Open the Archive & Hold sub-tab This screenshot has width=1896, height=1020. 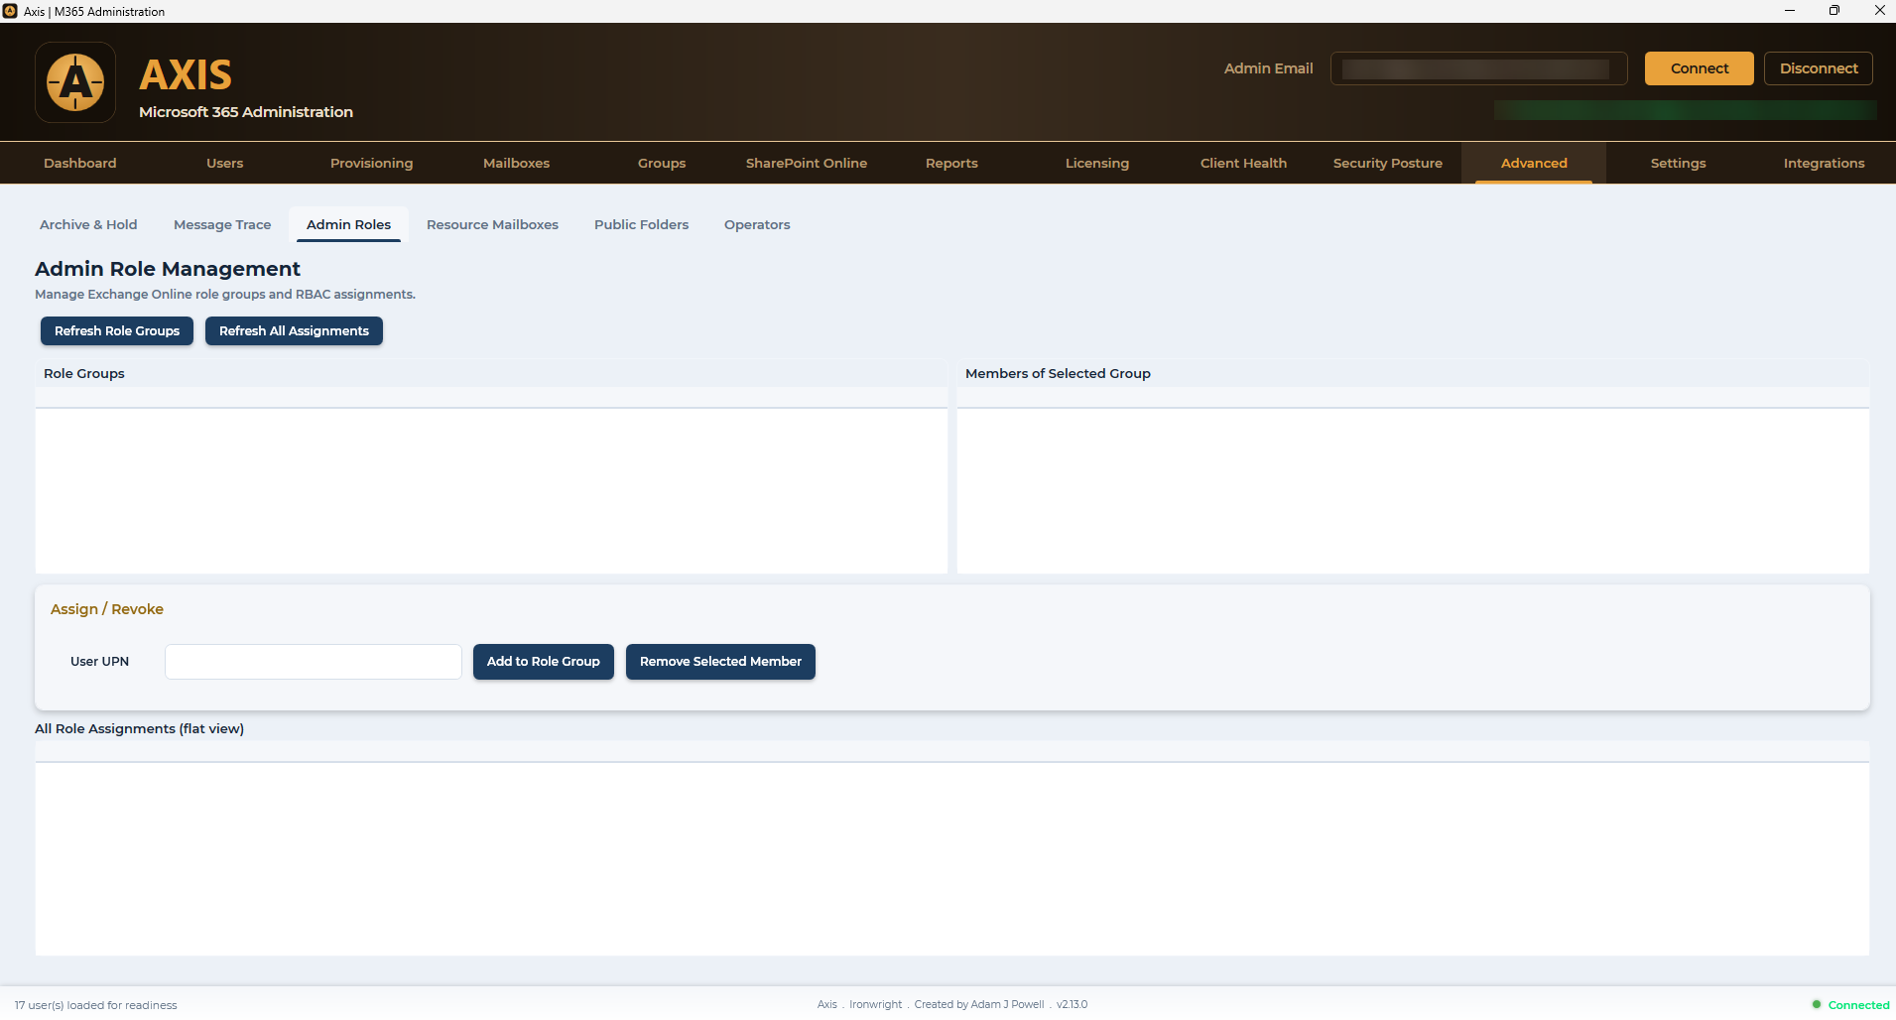(x=88, y=224)
